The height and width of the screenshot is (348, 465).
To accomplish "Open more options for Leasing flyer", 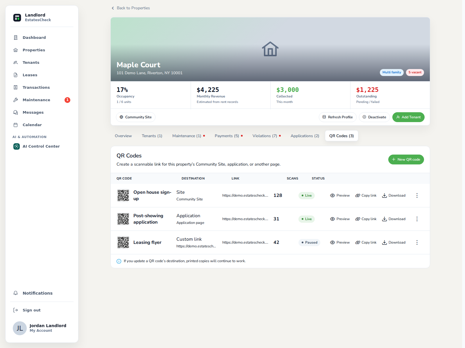I will tap(417, 242).
